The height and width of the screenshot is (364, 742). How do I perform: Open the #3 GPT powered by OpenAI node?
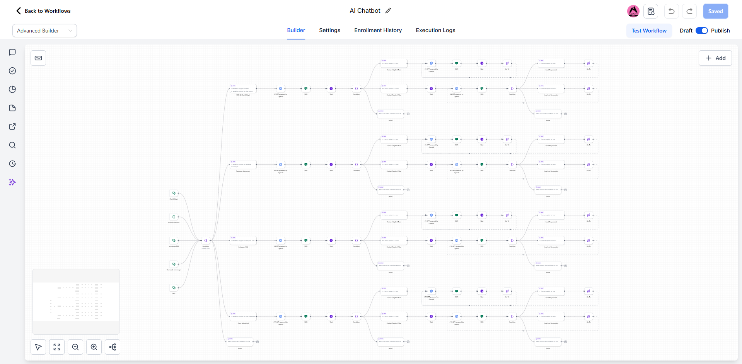point(432,63)
